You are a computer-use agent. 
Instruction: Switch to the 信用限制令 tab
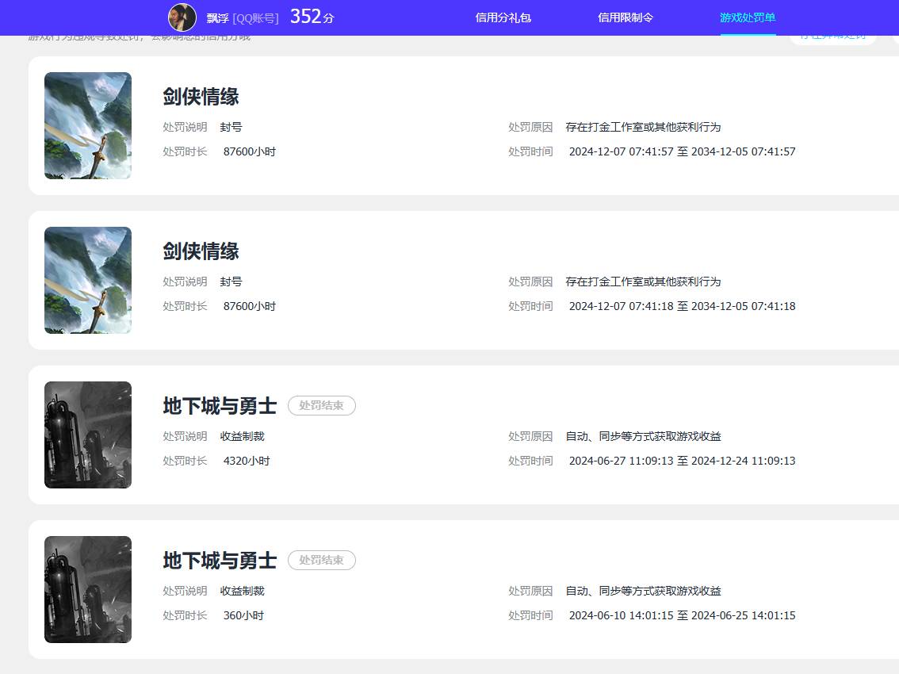pyautogui.click(x=625, y=17)
